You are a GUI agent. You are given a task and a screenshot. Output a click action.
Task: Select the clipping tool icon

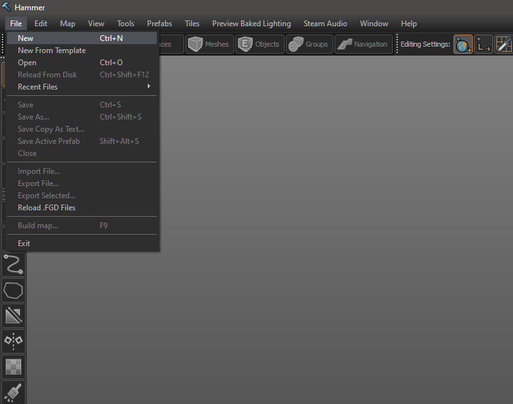pyautogui.click(x=13, y=315)
